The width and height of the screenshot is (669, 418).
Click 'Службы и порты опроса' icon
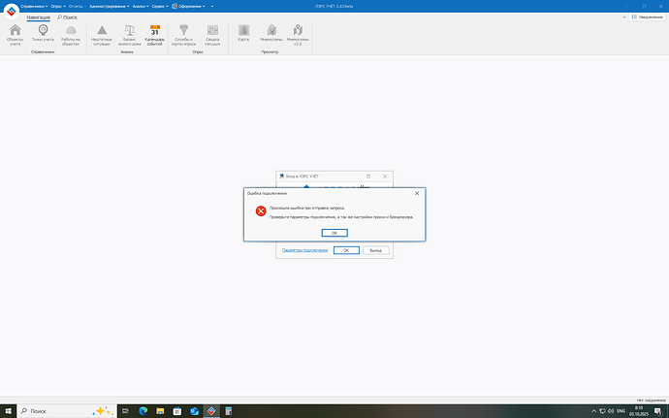pyautogui.click(x=185, y=34)
